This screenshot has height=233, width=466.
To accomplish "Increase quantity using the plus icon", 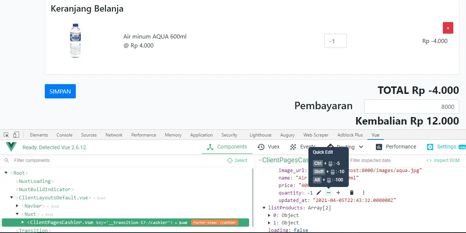I will coord(338,193).
